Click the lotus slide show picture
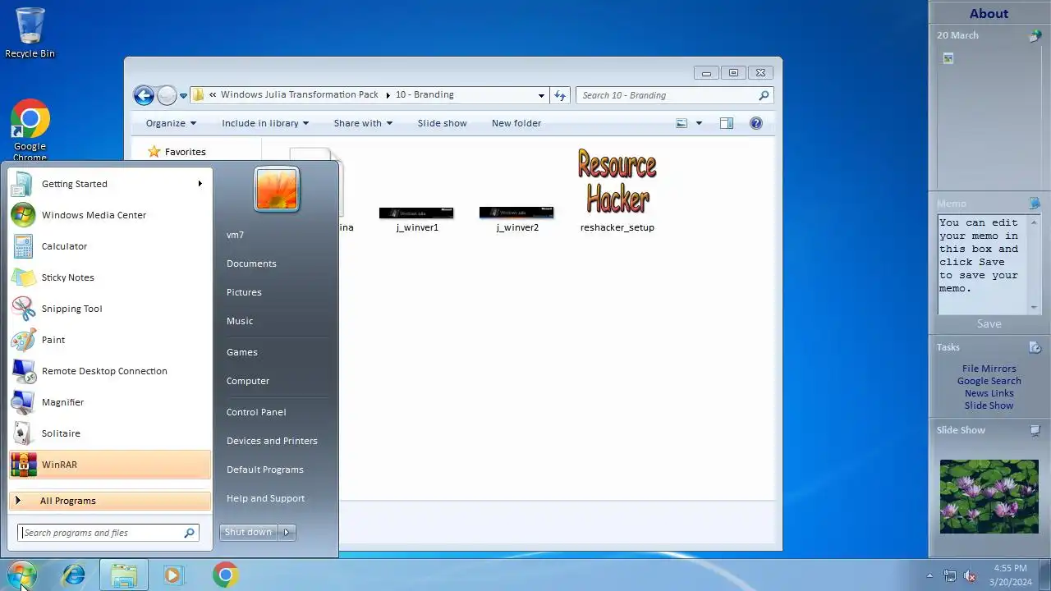1051x591 pixels. tap(989, 496)
